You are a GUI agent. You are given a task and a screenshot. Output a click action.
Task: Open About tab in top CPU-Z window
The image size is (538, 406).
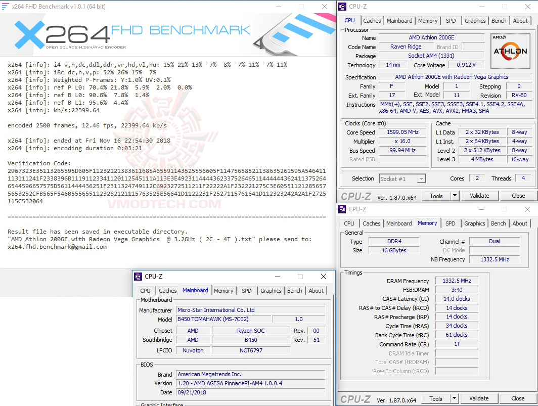coord(520,21)
